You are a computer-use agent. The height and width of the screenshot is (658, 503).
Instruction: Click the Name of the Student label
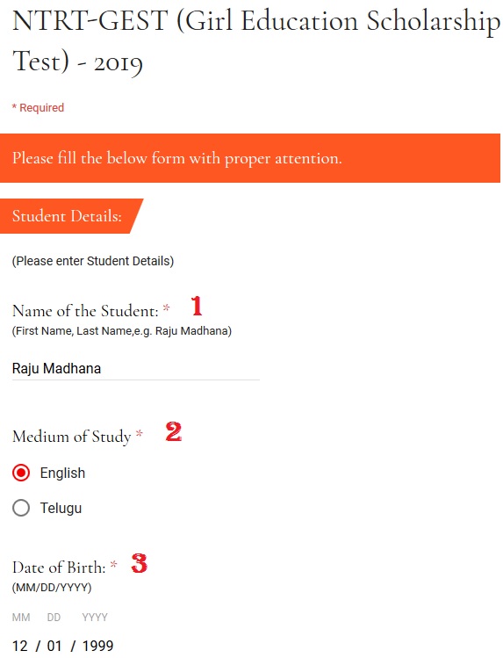85,311
